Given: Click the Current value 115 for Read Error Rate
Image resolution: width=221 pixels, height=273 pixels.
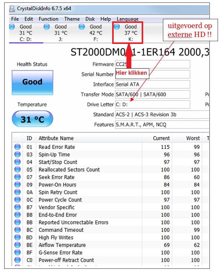Looking at the screenshot, I should point(165,147).
